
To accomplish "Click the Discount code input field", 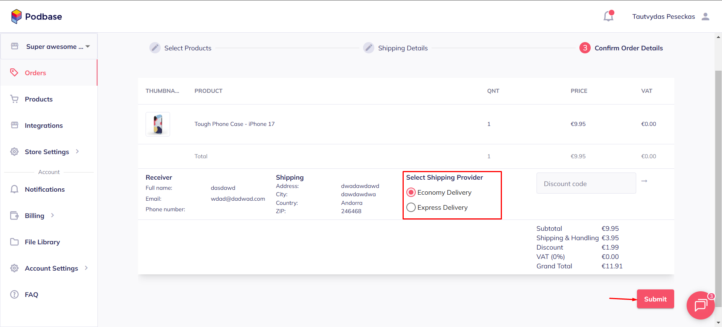I will tap(586, 183).
